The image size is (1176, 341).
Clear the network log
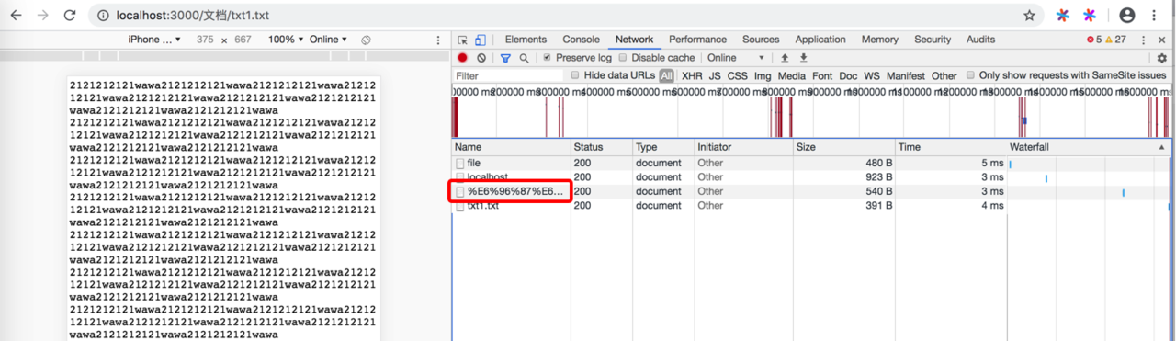(x=481, y=58)
